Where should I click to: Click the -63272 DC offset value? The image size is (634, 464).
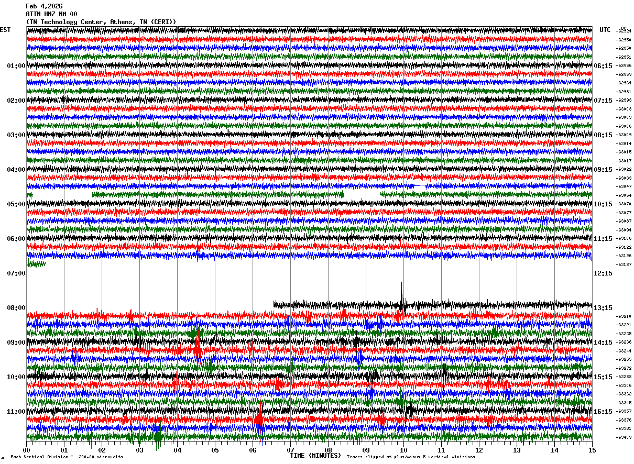[624, 368]
